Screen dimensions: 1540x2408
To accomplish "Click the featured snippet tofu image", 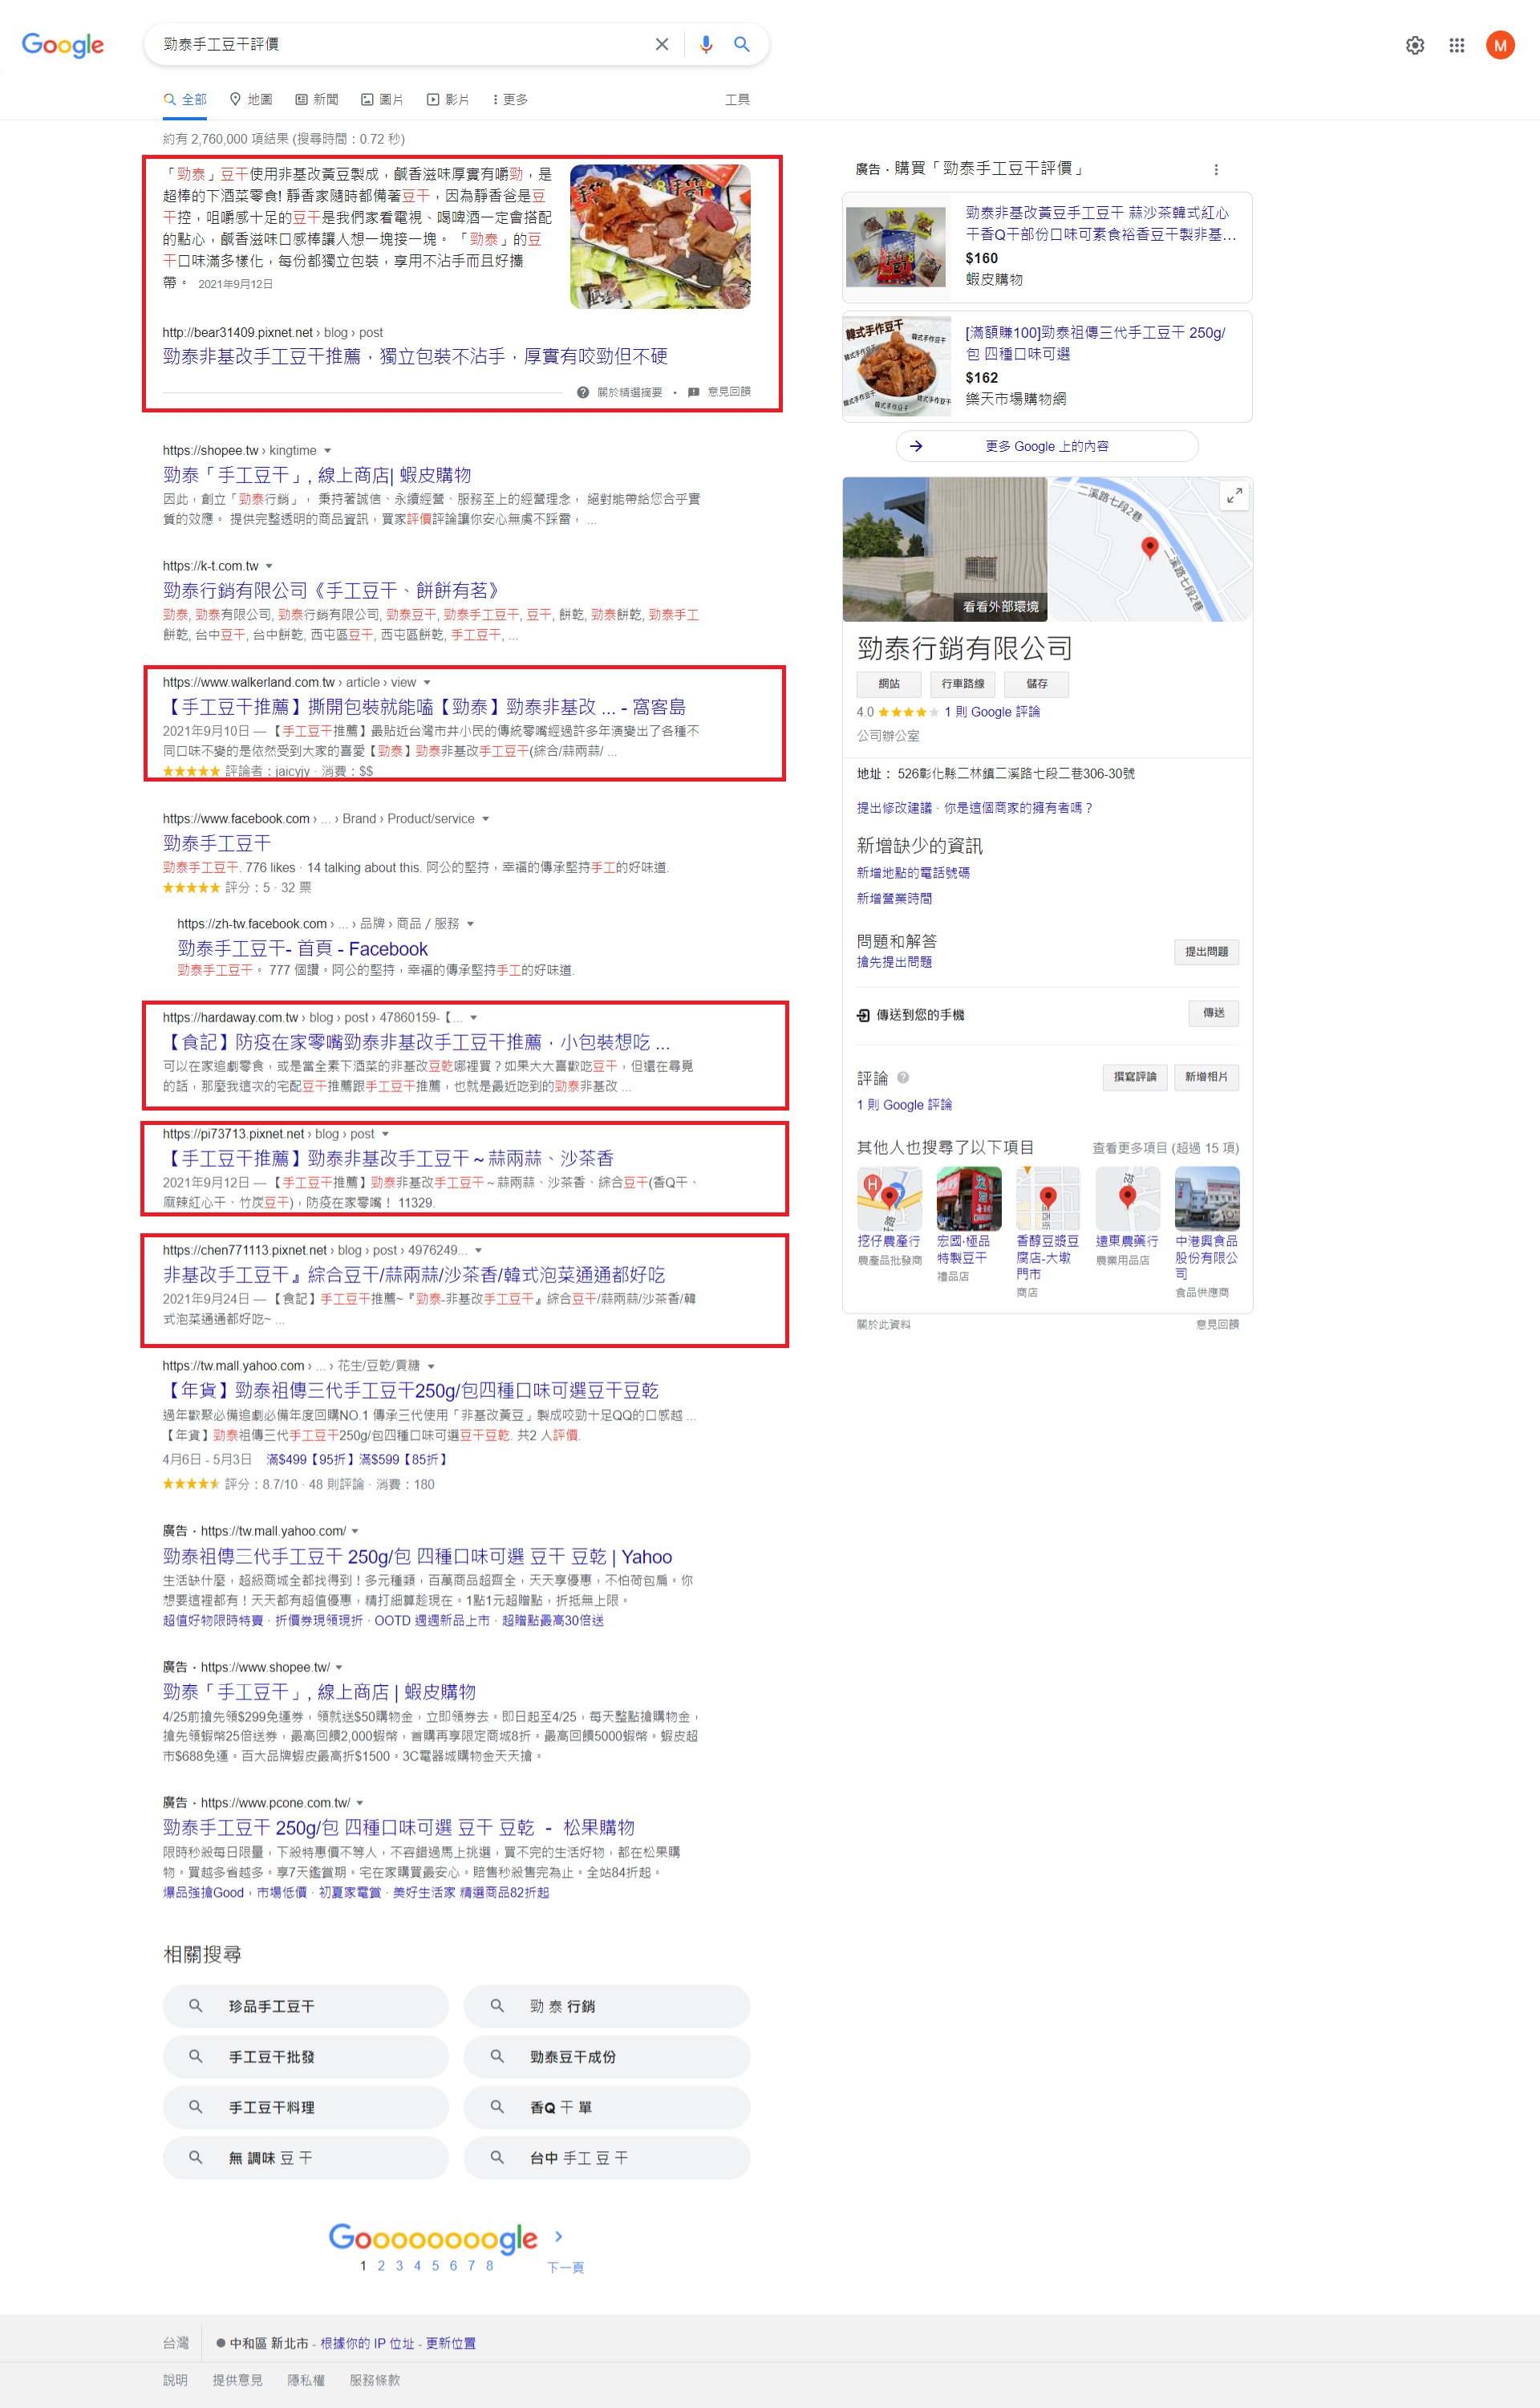I will tap(660, 236).
